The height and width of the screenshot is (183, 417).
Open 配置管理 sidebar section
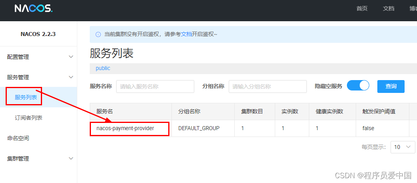(18, 56)
